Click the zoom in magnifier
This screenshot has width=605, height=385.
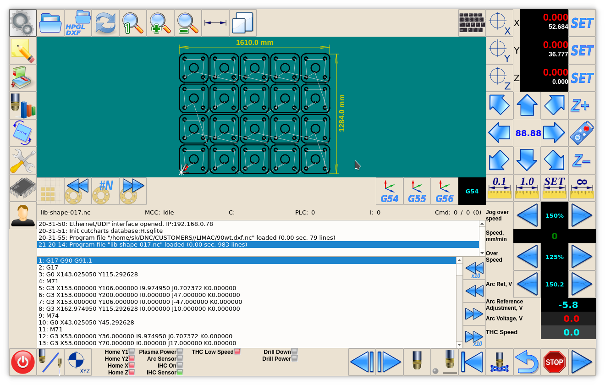pyautogui.click(x=160, y=23)
